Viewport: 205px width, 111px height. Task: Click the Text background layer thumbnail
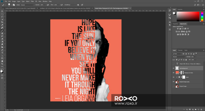177,68
